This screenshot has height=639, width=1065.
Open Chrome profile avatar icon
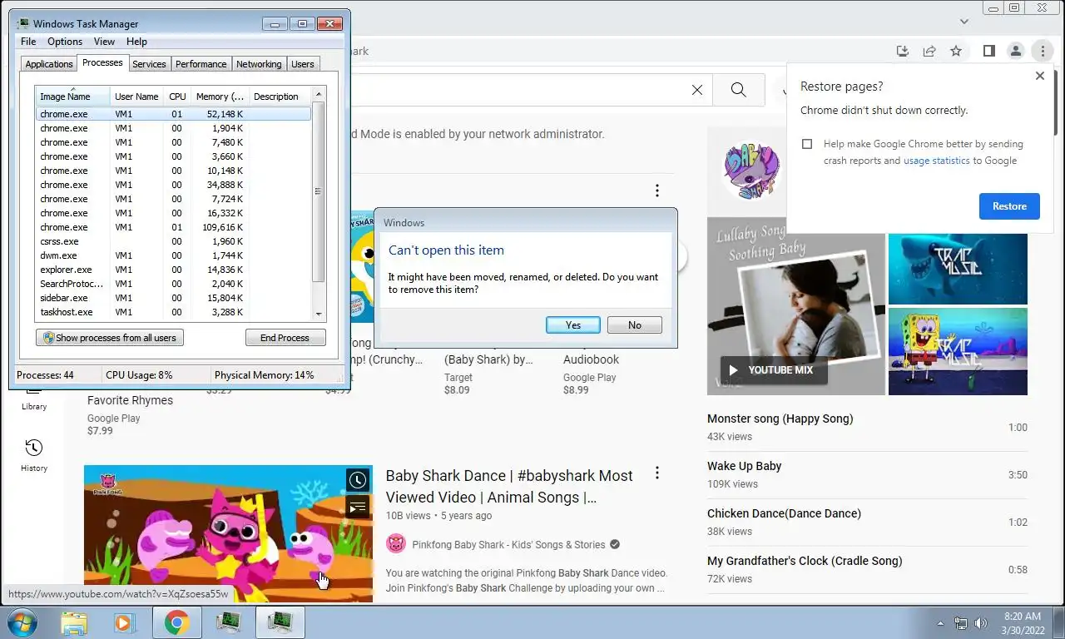(1015, 51)
